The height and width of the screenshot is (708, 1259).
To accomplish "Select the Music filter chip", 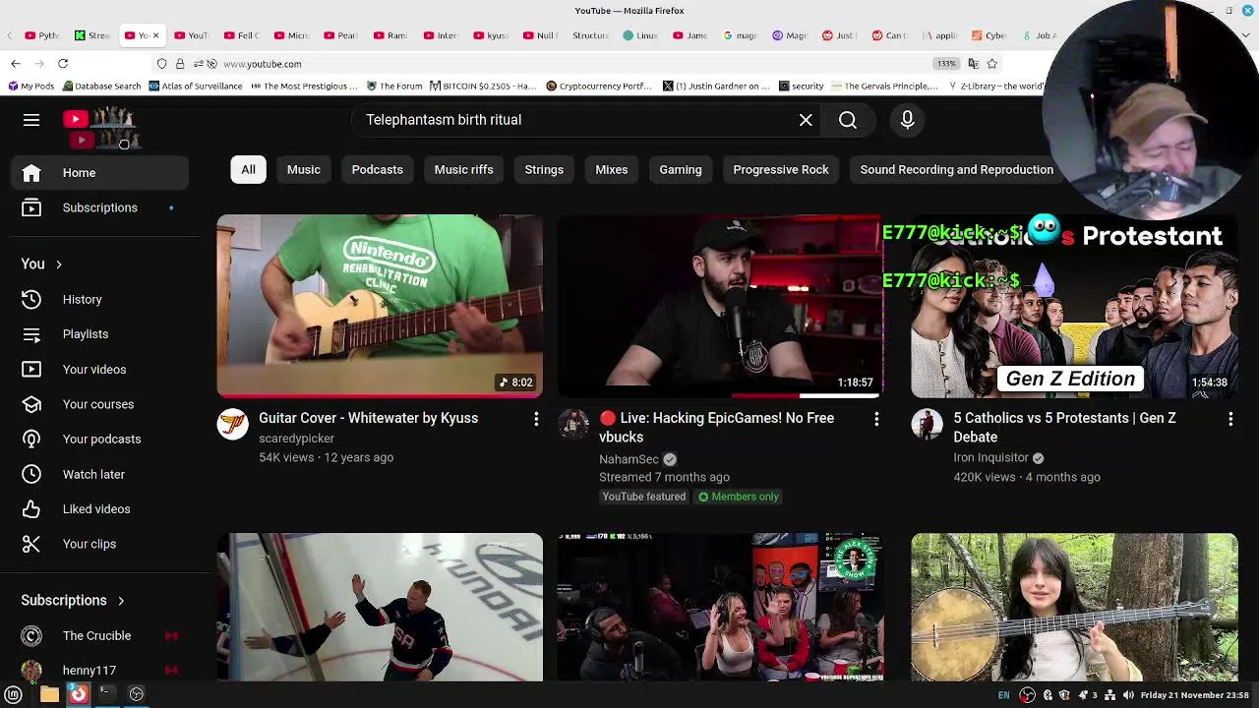I will tap(304, 170).
